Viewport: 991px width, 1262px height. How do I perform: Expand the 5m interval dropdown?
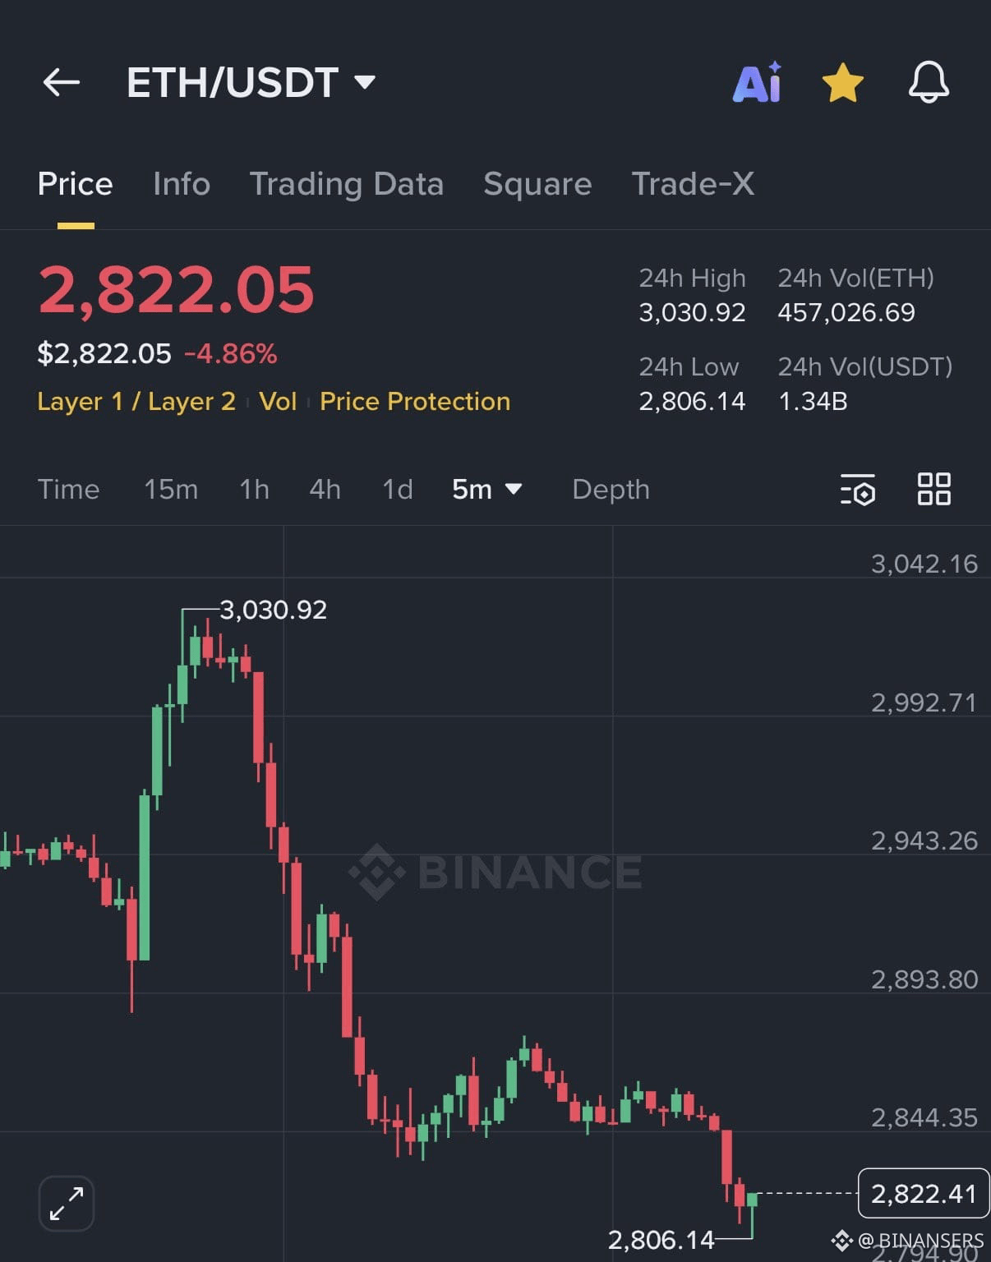point(487,490)
